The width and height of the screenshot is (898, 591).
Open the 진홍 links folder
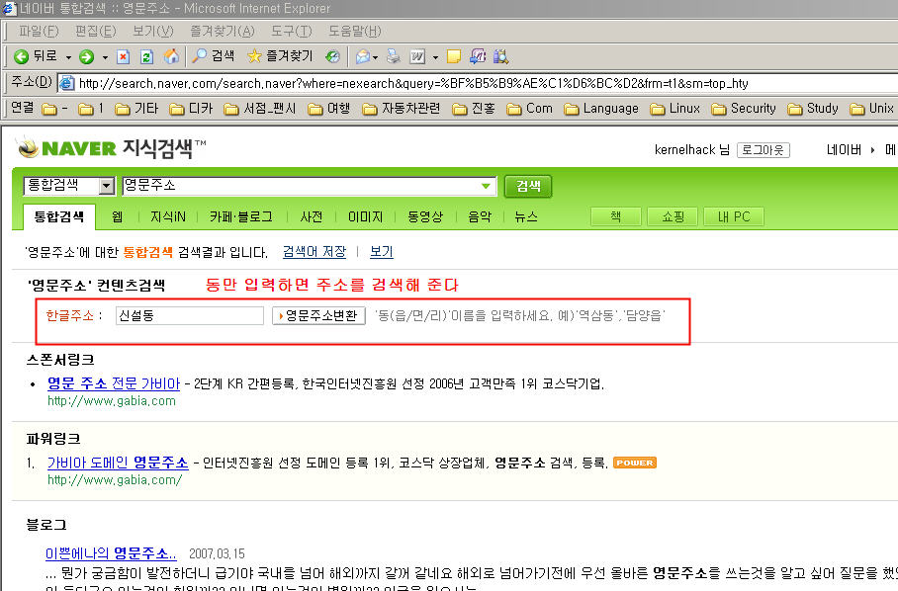coord(474,108)
